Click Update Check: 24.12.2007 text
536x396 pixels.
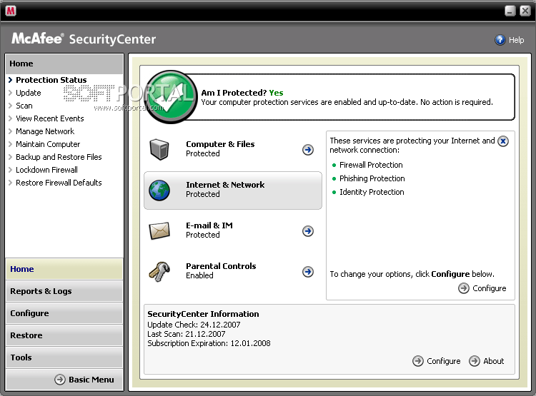[194, 325]
